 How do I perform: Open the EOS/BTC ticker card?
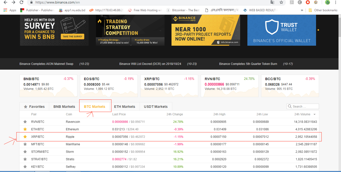(x=109, y=86)
